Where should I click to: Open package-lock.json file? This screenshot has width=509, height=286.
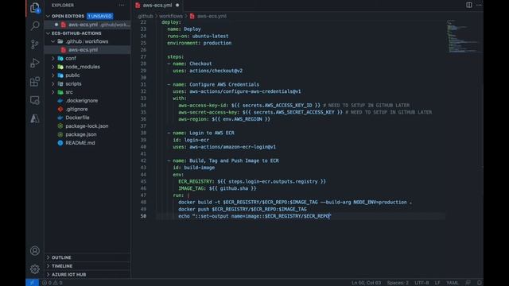click(87, 126)
